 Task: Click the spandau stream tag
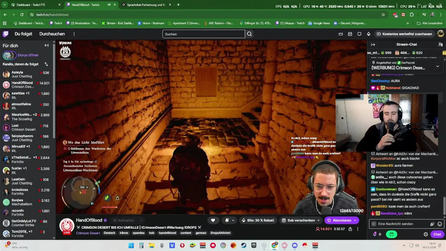[138, 233]
